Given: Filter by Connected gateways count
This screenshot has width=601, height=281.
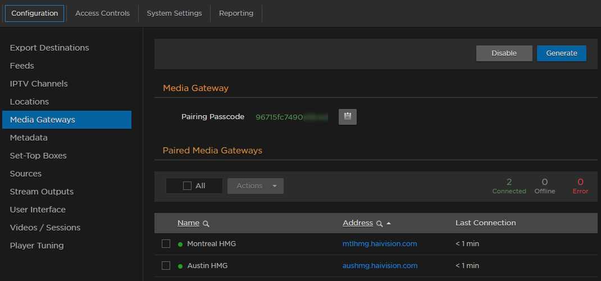Looking at the screenshot, I should 509,186.
